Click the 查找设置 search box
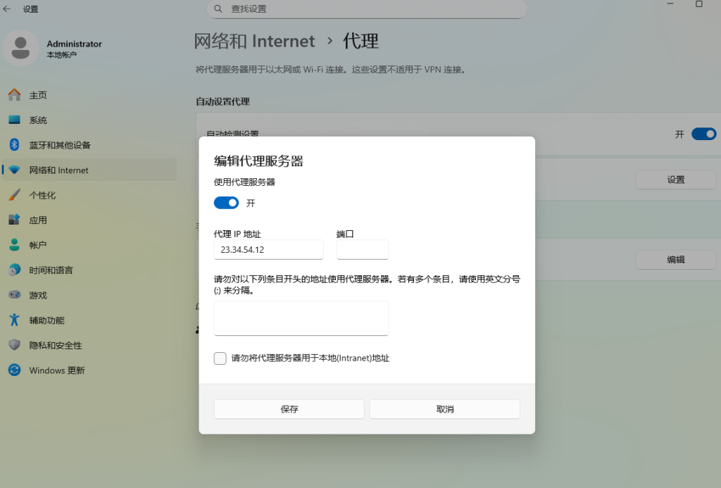Viewport: 721px width, 488px height. 366,9
